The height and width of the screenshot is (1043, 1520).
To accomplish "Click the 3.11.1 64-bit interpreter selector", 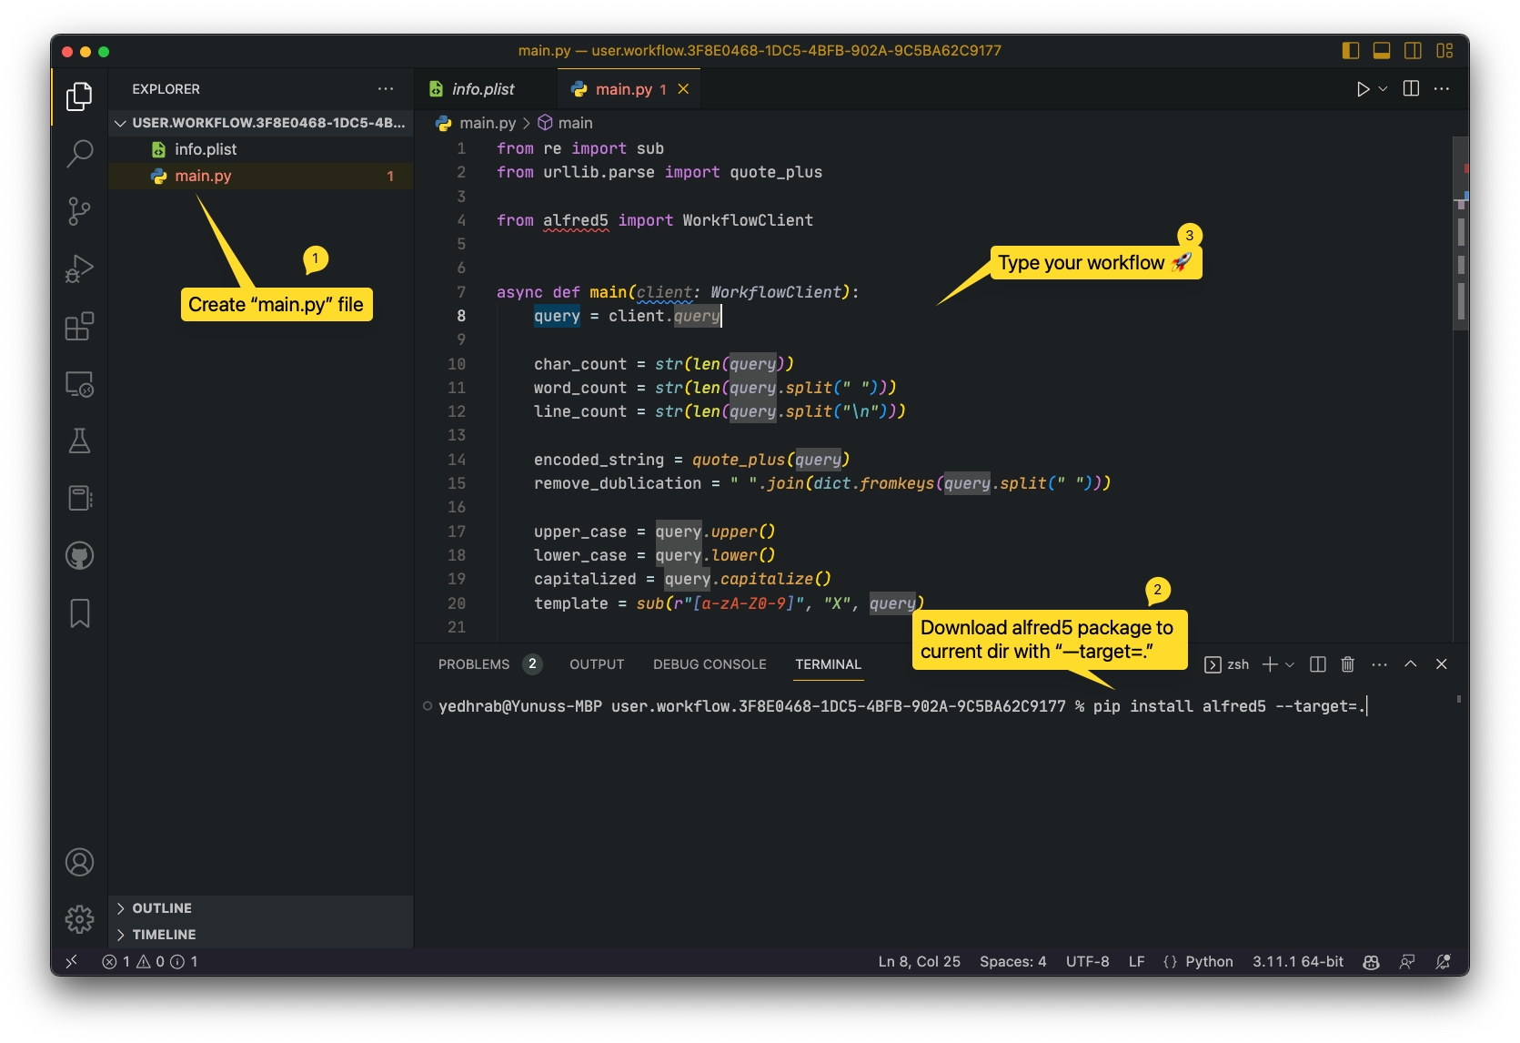I will coord(1297,962).
